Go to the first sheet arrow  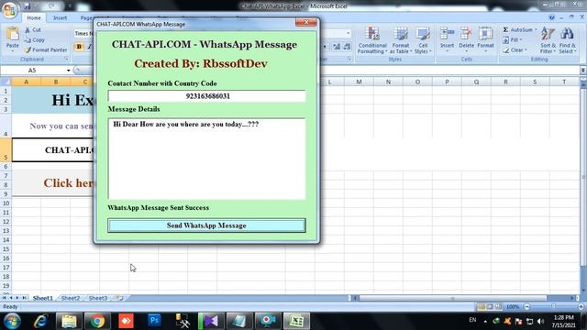[4, 298]
